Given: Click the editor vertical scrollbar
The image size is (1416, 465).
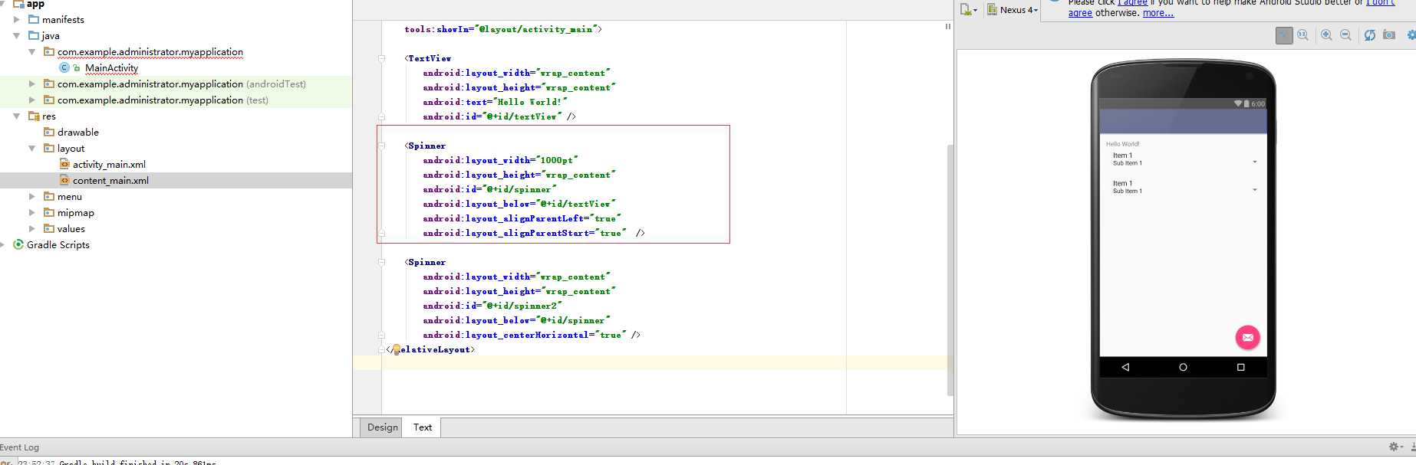Looking at the screenshot, I should pyautogui.click(x=950, y=270).
